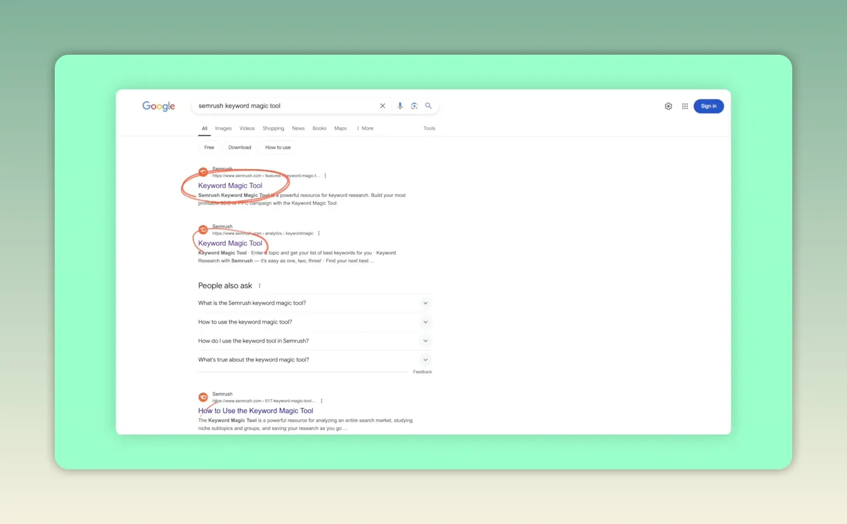This screenshot has height=524, width=847.
Task: Apply the Free filter chip
Action: coord(209,147)
